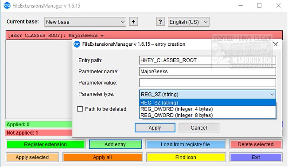Click Apply in the entry creation dialog
Viewport: 288px width, 167px height.
[x=155, y=127]
